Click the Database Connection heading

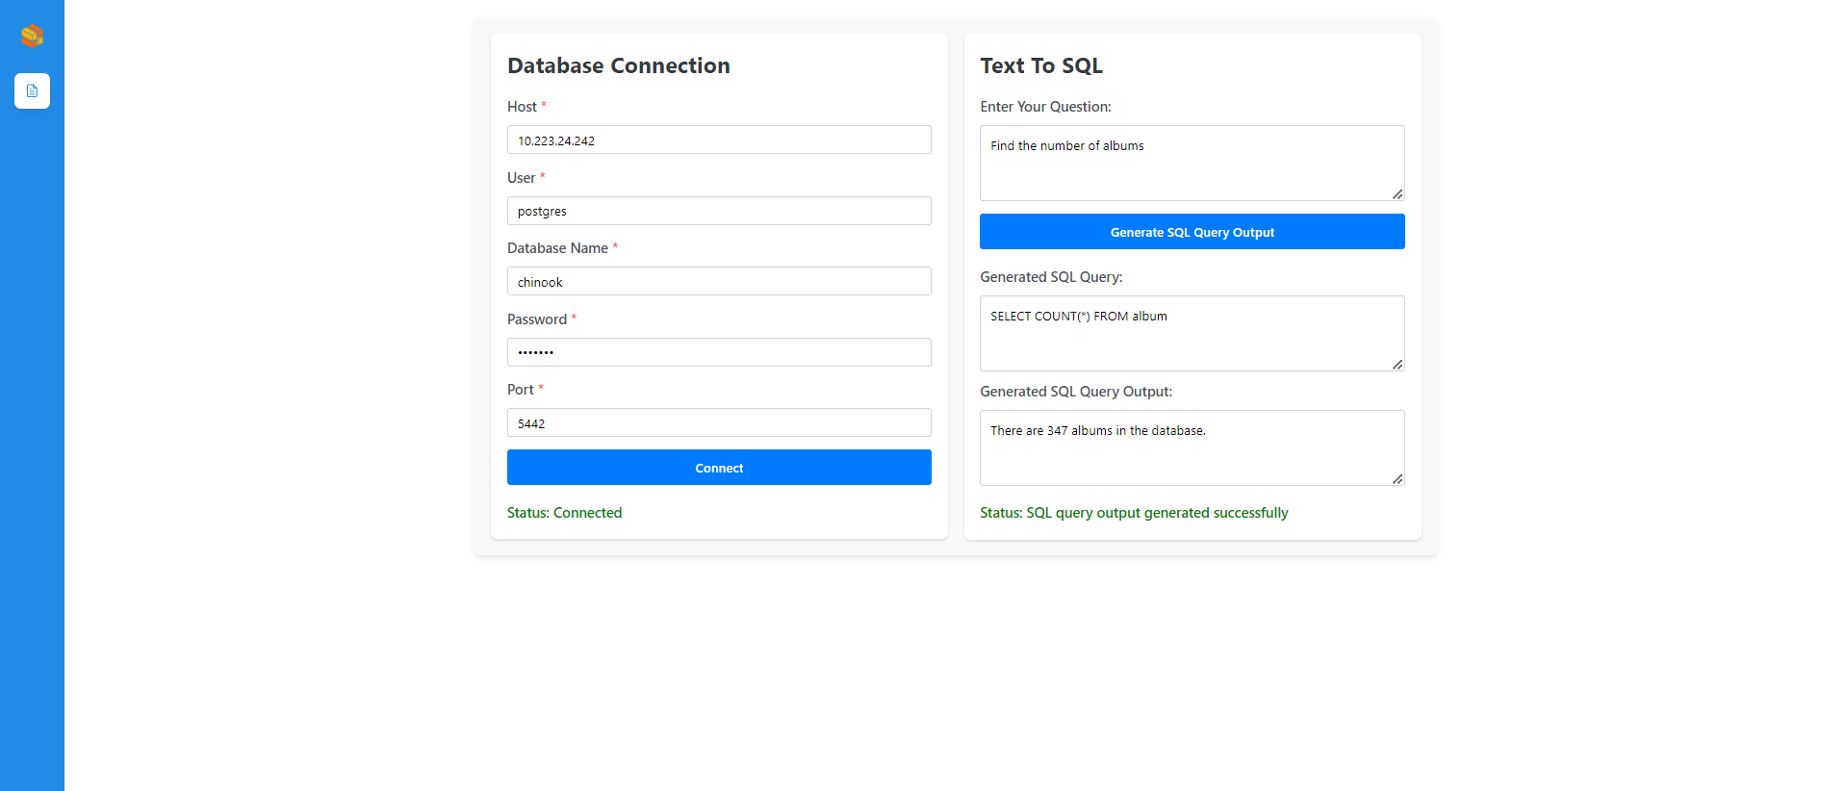(618, 65)
